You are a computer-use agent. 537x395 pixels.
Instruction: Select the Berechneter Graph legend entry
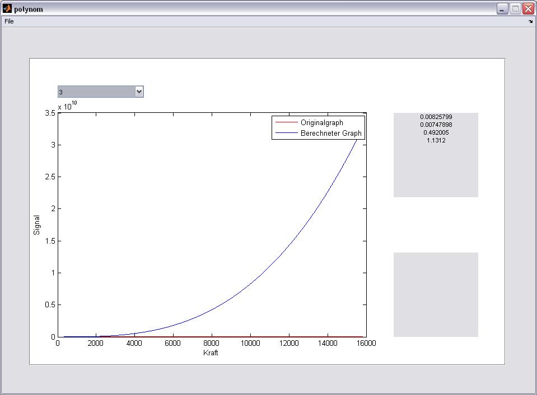tap(331, 134)
